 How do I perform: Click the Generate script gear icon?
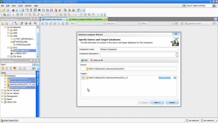[186, 24]
